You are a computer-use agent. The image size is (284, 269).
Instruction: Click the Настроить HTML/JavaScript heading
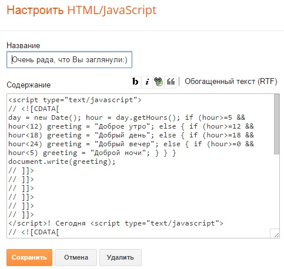point(82,10)
